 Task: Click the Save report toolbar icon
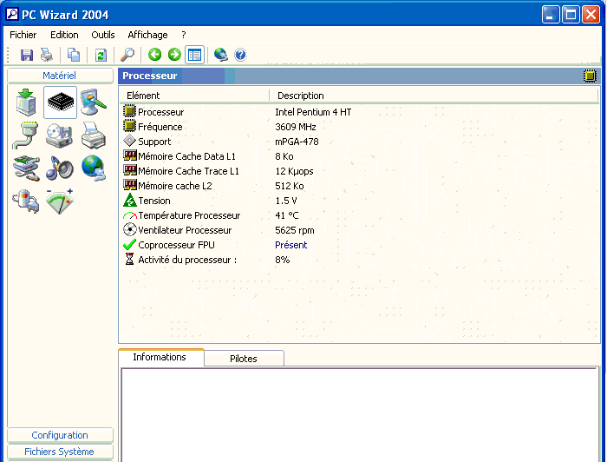26,55
